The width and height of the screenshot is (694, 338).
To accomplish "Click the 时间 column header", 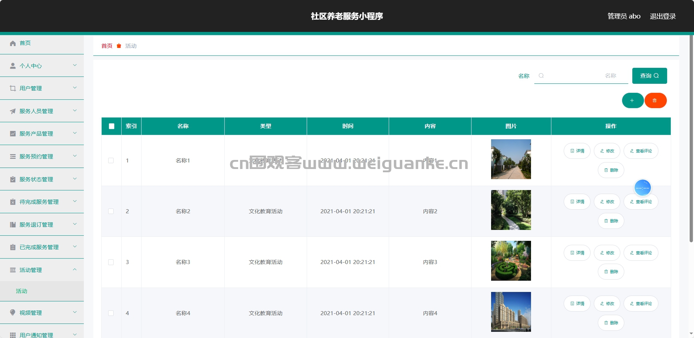I will [348, 126].
